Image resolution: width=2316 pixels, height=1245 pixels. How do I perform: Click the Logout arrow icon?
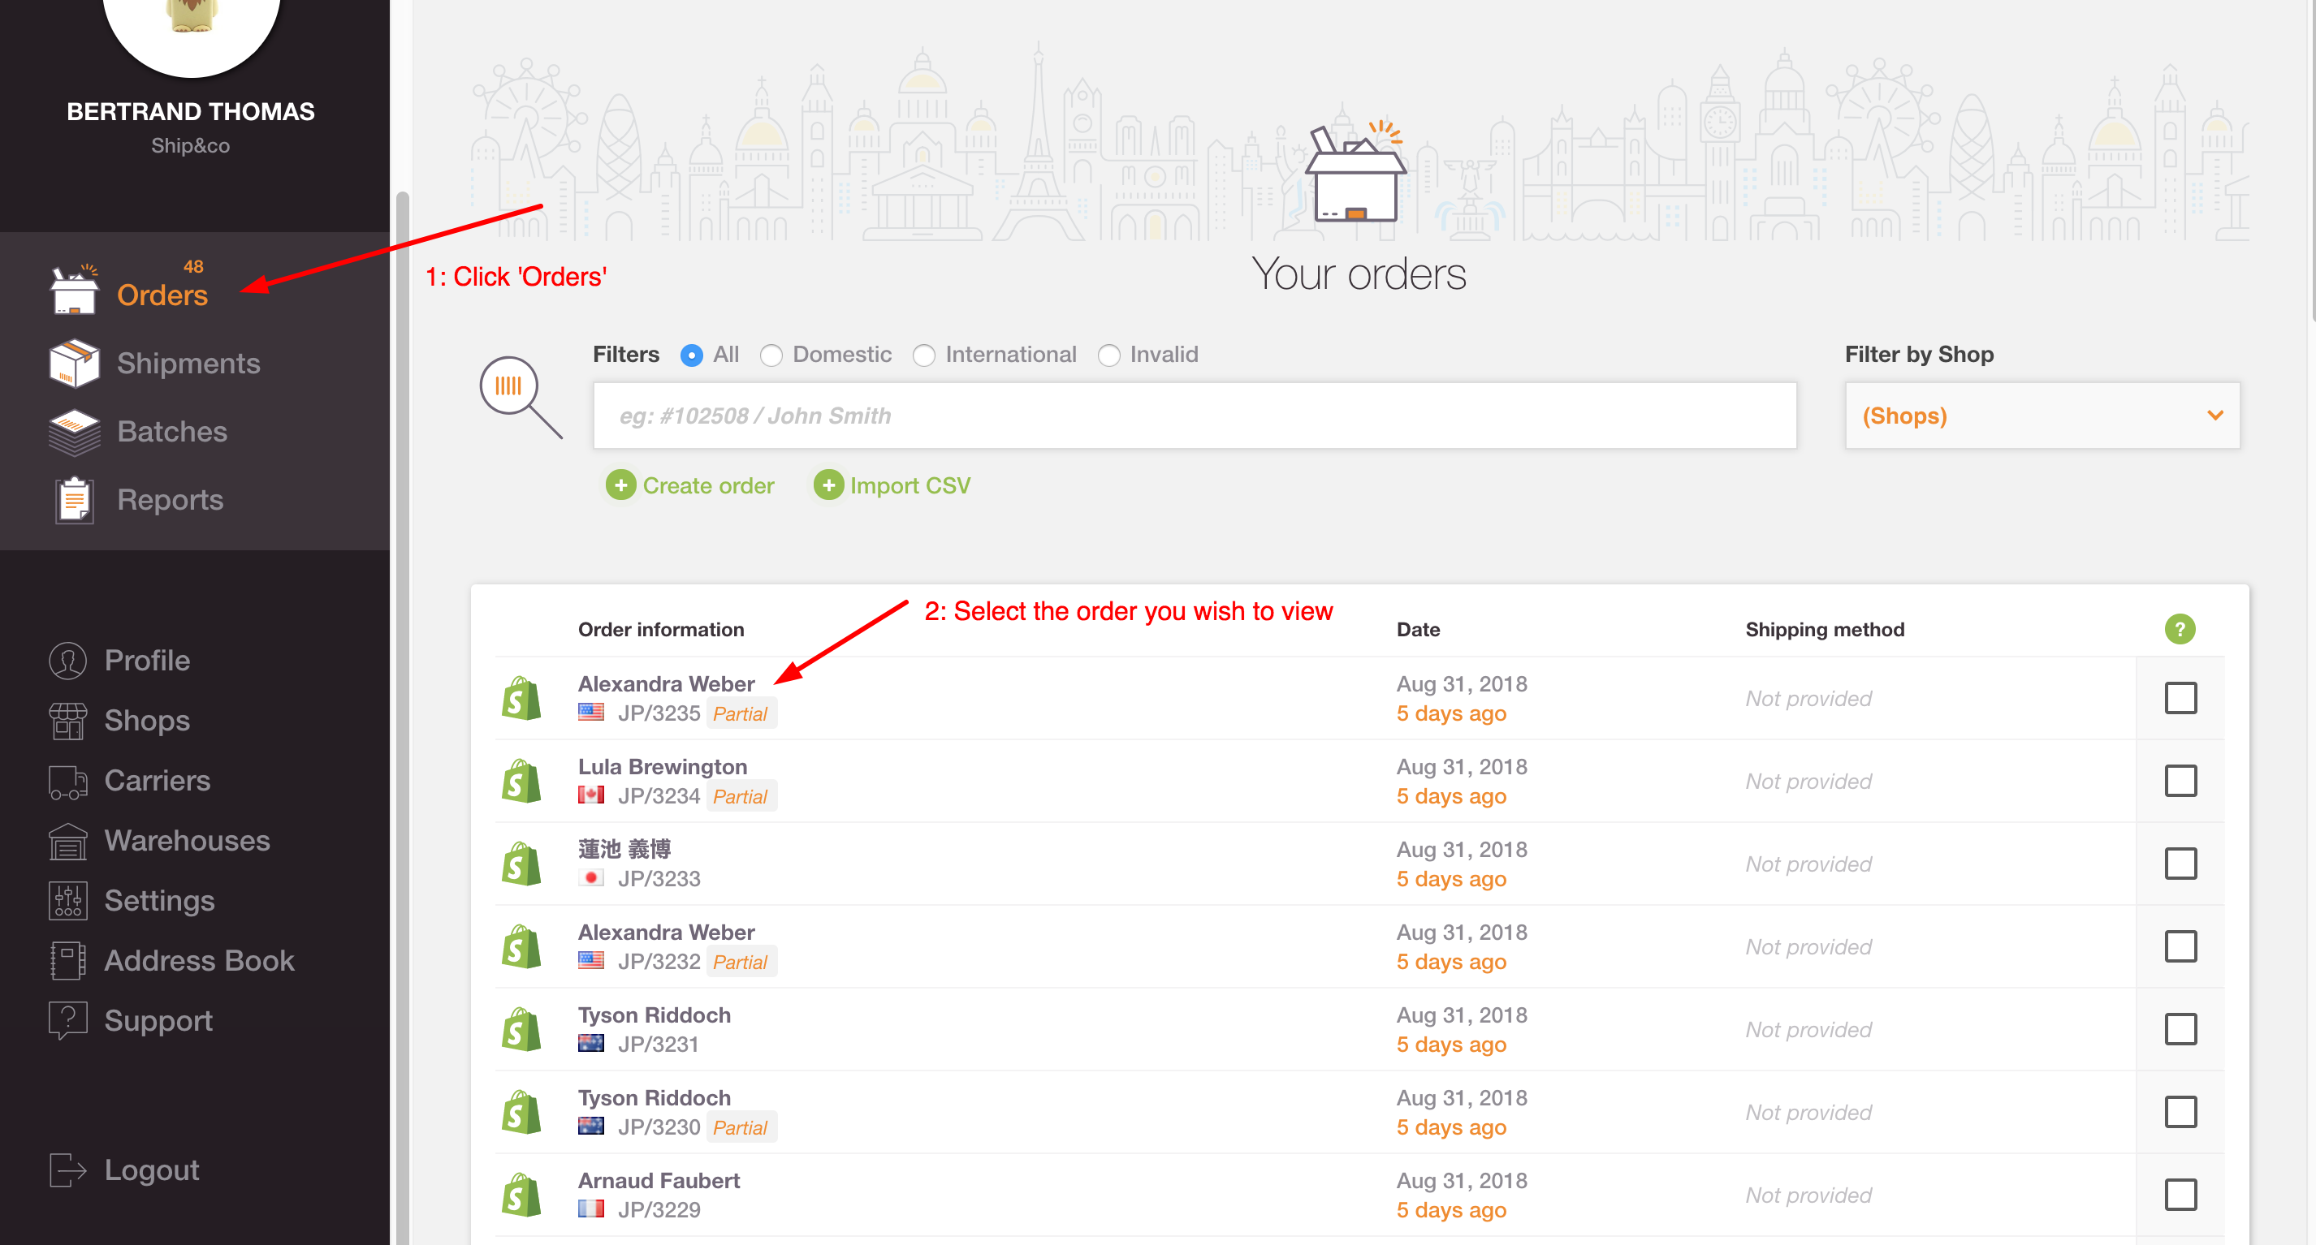coord(67,1170)
